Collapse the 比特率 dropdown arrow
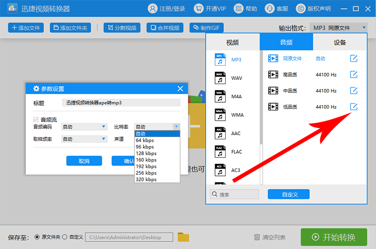 pos(176,127)
